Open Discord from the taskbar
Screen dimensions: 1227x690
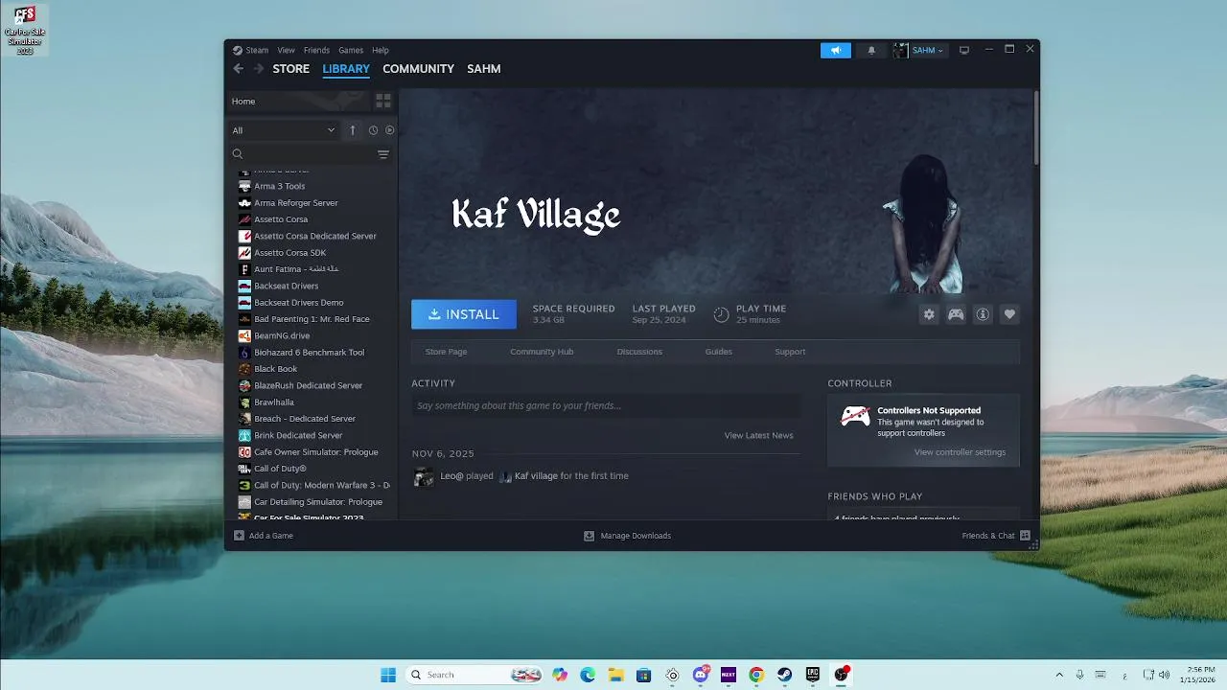point(701,675)
